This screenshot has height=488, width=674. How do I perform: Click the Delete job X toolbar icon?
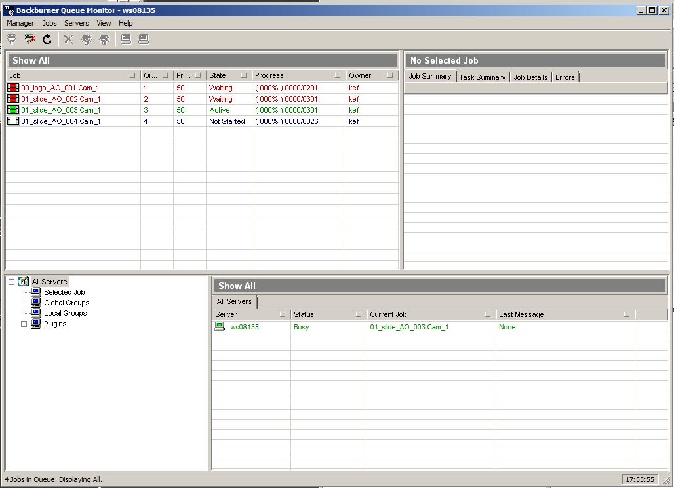click(68, 39)
